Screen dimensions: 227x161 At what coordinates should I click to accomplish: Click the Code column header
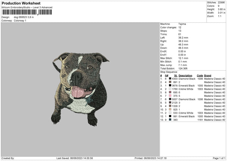click(200, 76)
